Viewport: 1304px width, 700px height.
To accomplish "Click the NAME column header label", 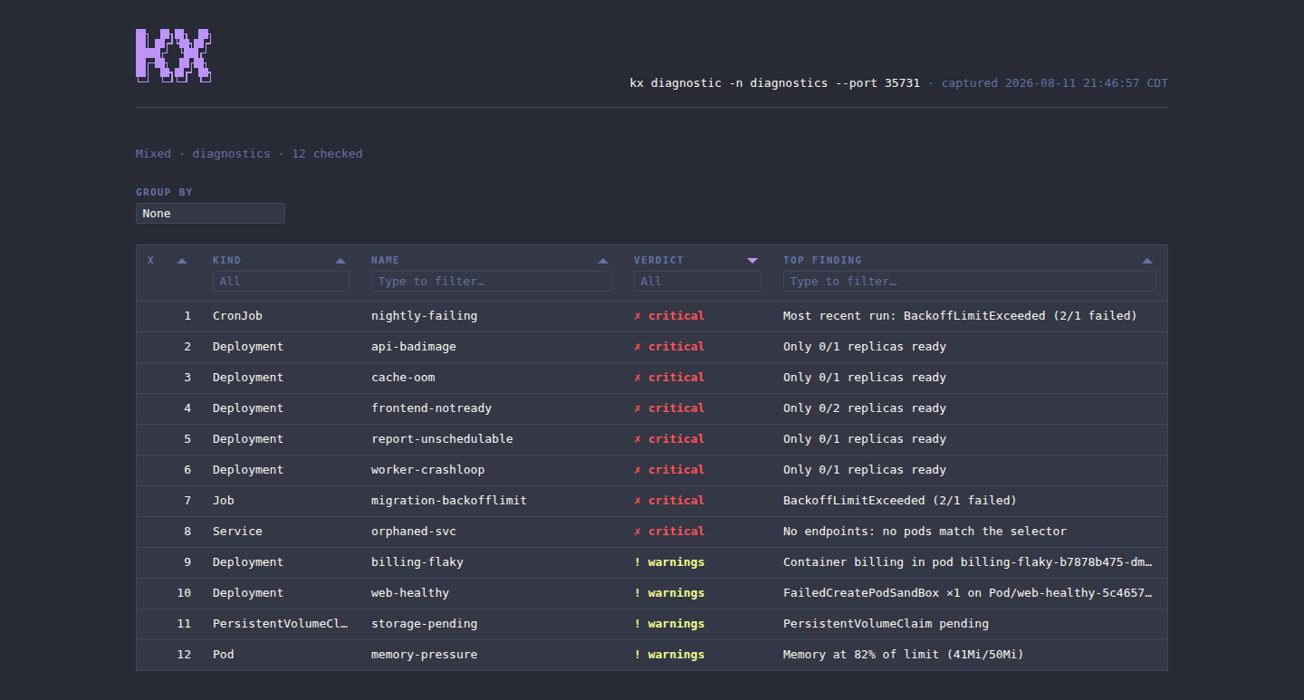I will pos(385,260).
